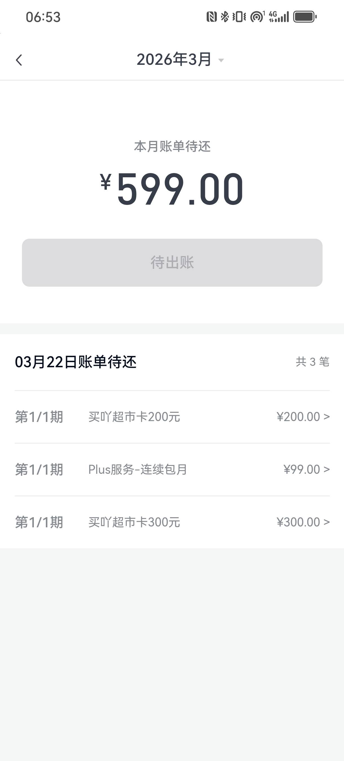Tap the 03月22日账单待还 header
Screen dimensions: 344x761
tap(76, 362)
